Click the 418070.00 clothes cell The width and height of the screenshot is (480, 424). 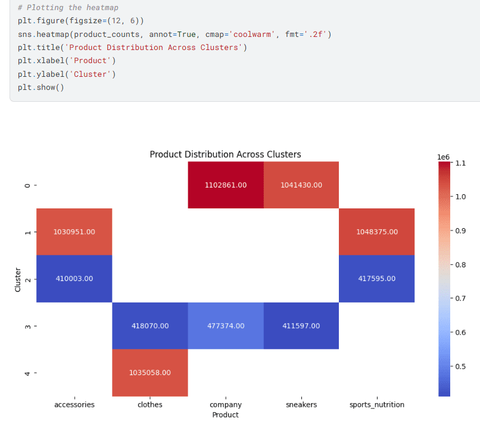pos(150,326)
